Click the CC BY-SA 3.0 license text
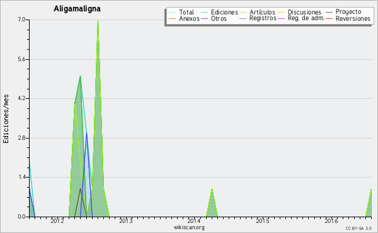 [358, 229]
